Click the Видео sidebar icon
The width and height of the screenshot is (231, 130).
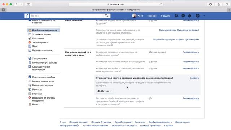(30, 104)
